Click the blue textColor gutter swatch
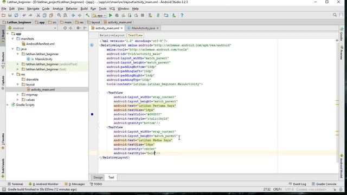Viewport: 347px width, 195px height. coord(92,114)
